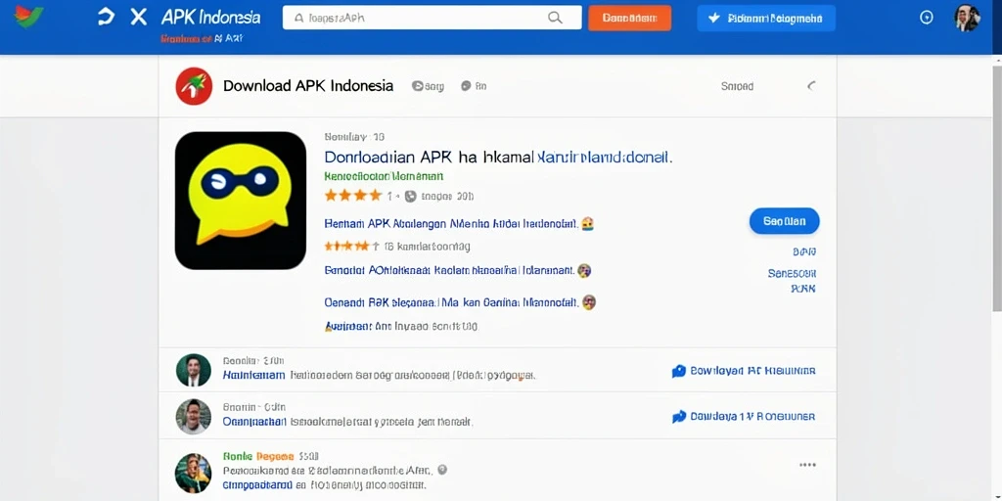Click "APK Indonesia" title in the blue header
This screenshot has height=501, width=1002.
[x=211, y=18]
